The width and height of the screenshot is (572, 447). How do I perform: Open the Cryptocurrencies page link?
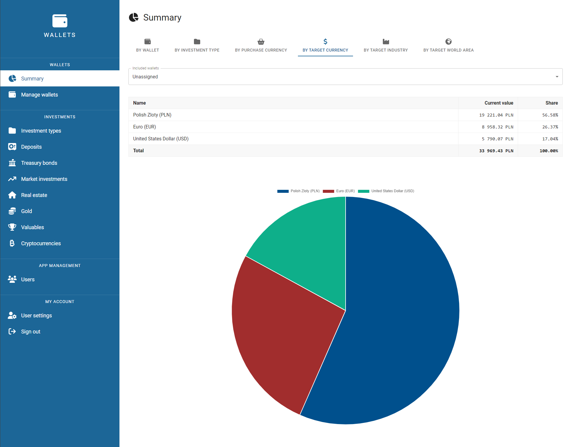(x=60, y=243)
